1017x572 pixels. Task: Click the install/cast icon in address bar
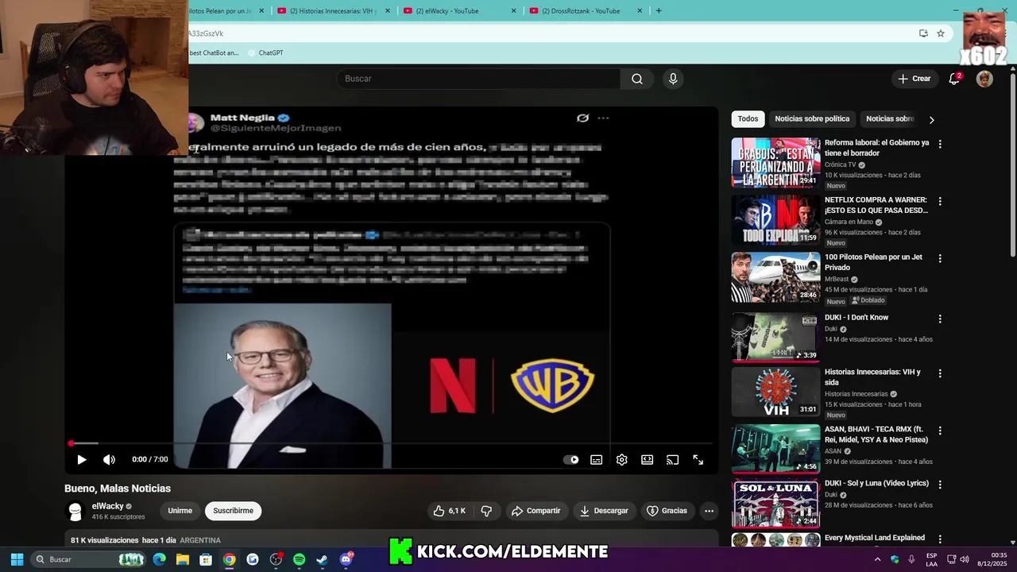(923, 33)
